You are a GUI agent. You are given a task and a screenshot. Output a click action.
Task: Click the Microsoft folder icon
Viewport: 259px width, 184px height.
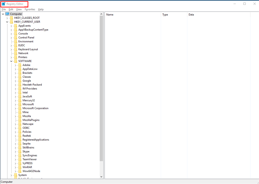20,104
